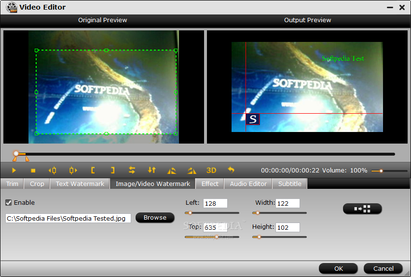Click the top-left green crop handle

[x=37, y=50]
